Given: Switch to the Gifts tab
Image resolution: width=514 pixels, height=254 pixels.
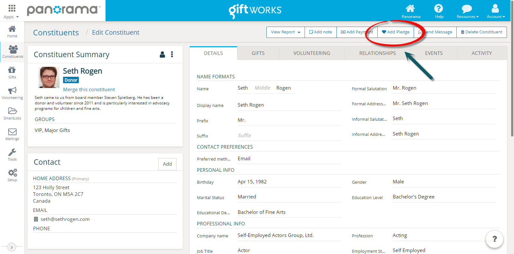Looking at the screenshot, I should [258, 53].
